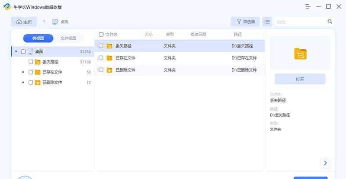Check the 已存在文件 row checkbox in list

tap(101, 58)
